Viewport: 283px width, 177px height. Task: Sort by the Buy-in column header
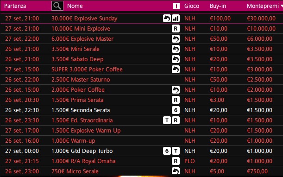coord(218,6)
